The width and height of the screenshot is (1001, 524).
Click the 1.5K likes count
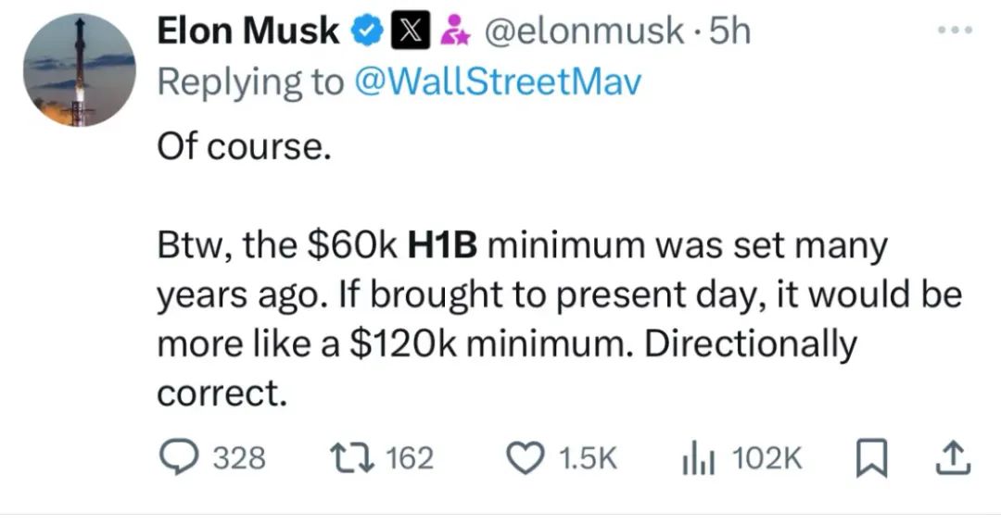tap(588, 458)
